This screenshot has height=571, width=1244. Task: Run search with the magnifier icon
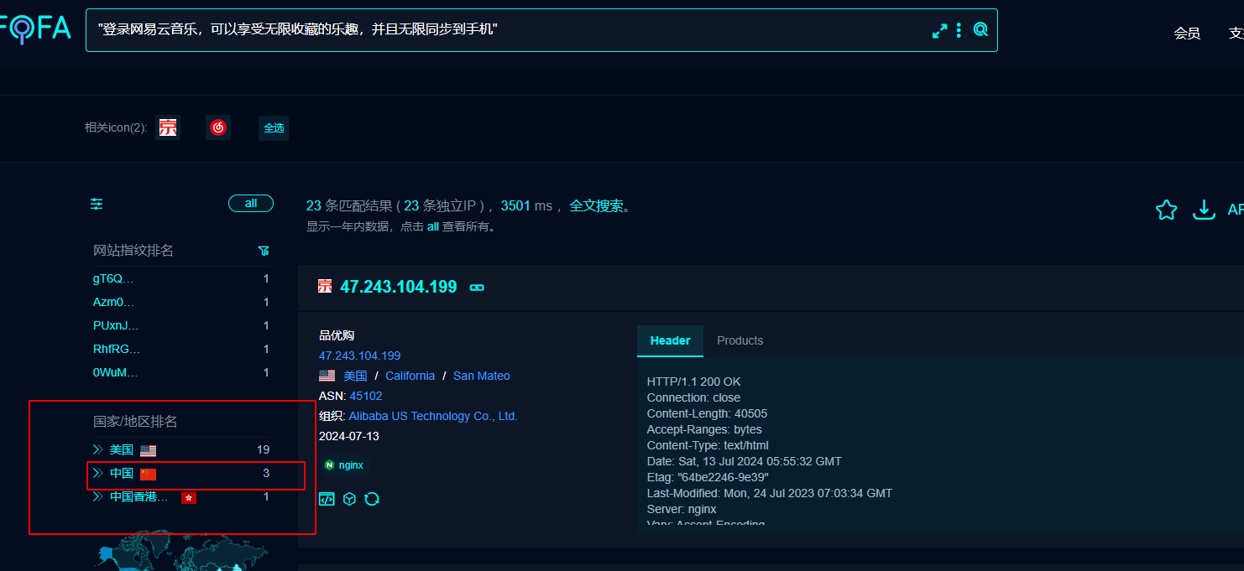coord(980,30)
